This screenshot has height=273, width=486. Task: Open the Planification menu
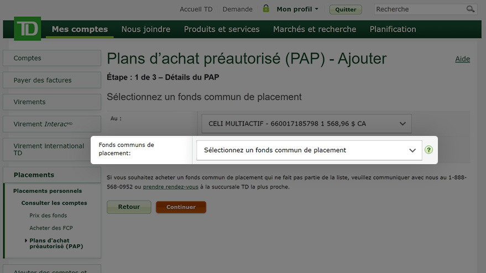coord(393,29)
